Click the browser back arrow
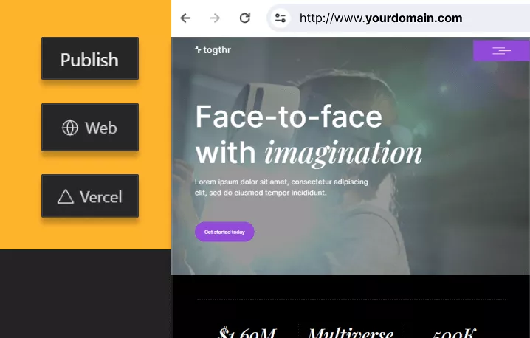 coord(185,18)
